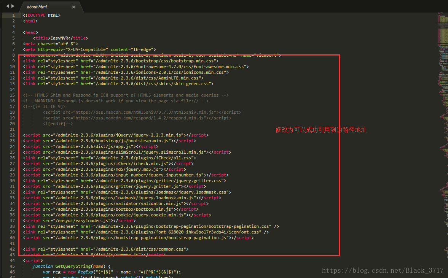Click the bootstrap.min.css link line
Screen dimensions: 448x278
point(121,61)
